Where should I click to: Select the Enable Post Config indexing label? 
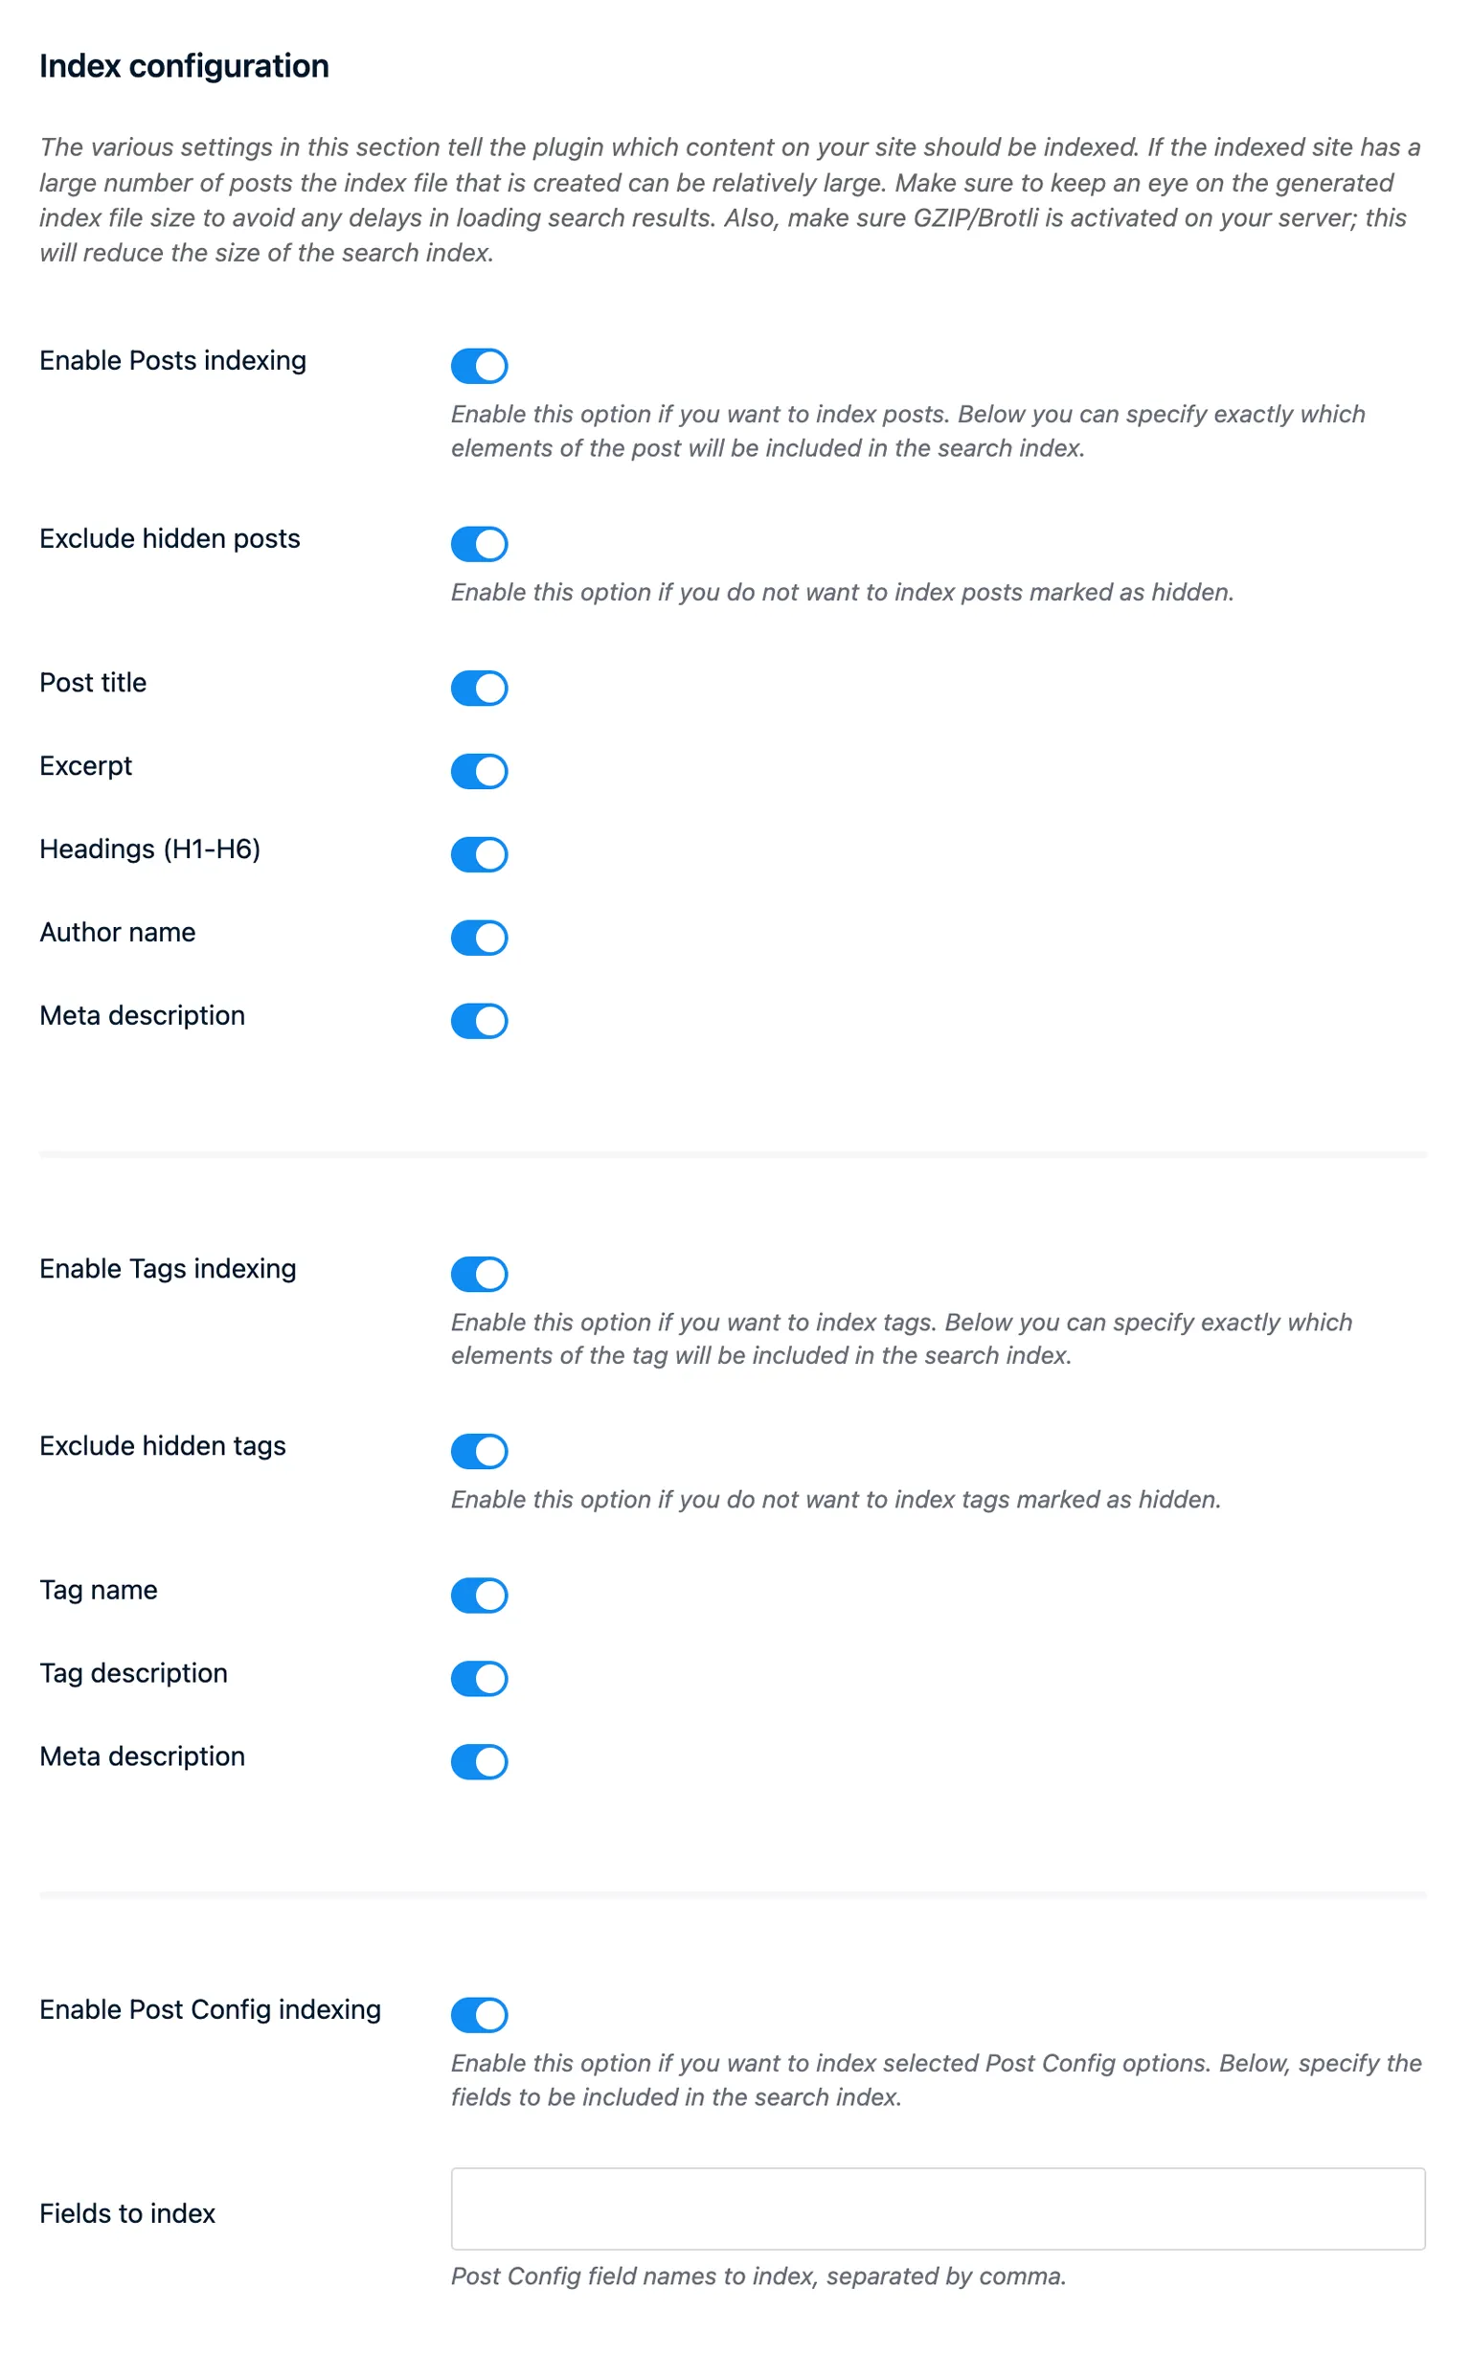point(210,2009)
